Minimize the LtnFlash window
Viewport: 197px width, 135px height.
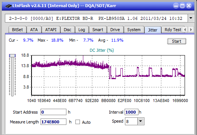tap(176, 6)
